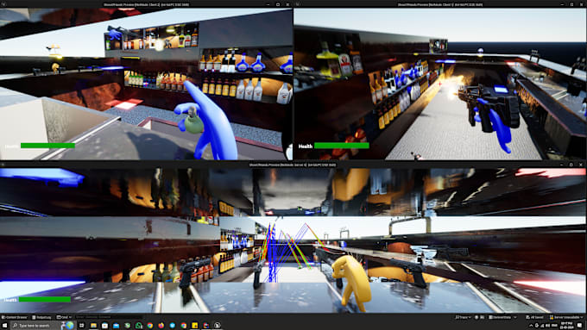Open File Explorer from the taskbar
The height and width of the screenshot is (330, 587).
(93, 326)
